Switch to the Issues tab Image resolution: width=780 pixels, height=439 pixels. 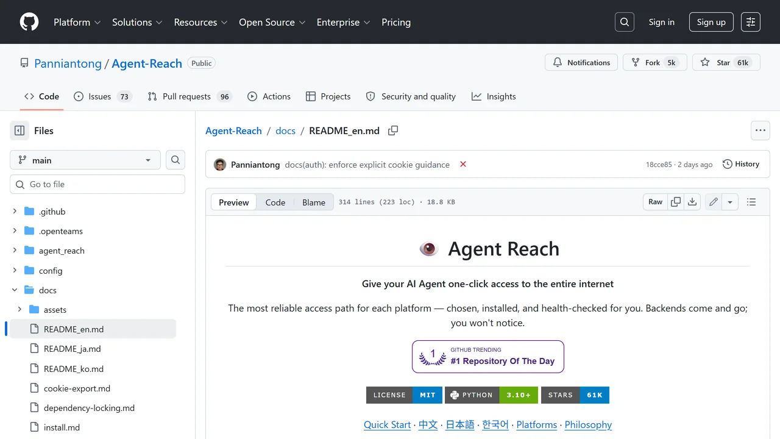102,96
